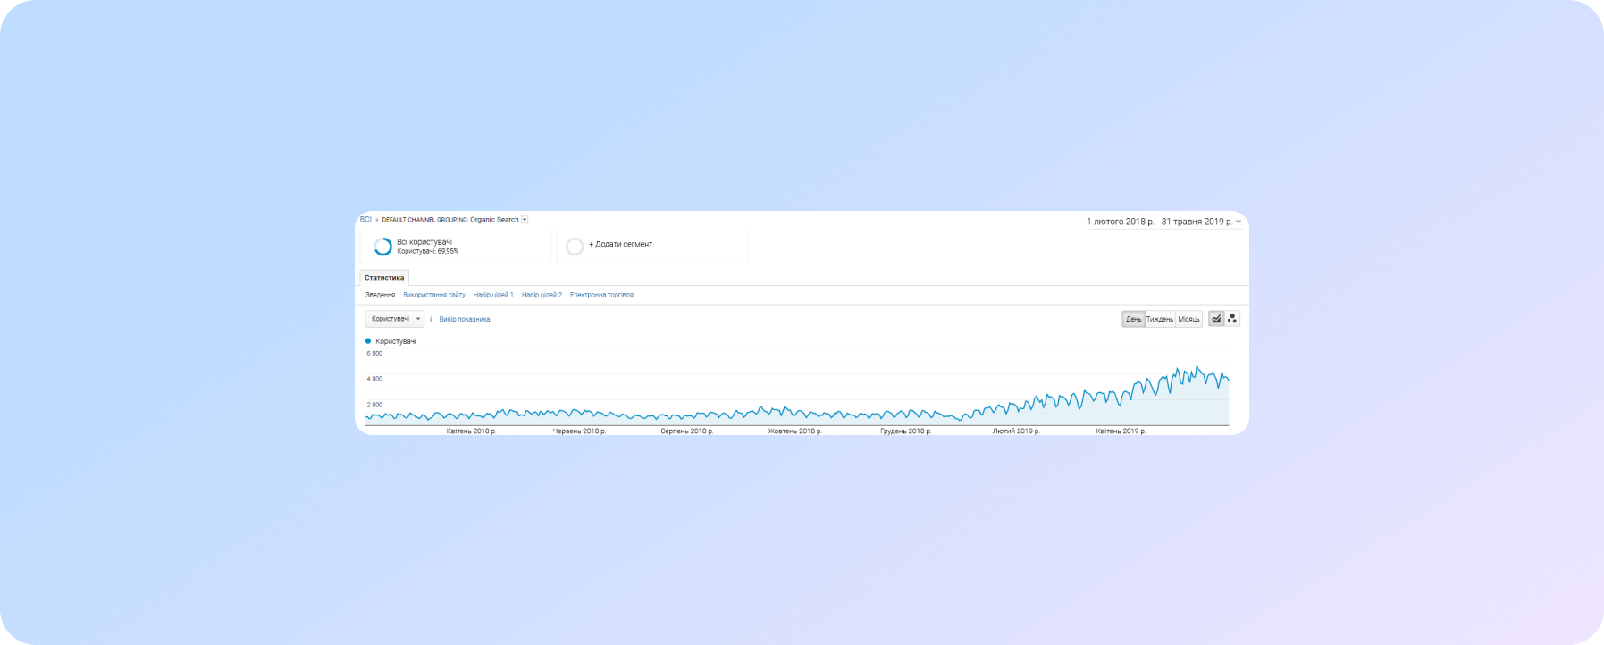This screenshot has height=645, width=1604.
Task: Select the День granularity toggle
Action: click(1133, 319)
